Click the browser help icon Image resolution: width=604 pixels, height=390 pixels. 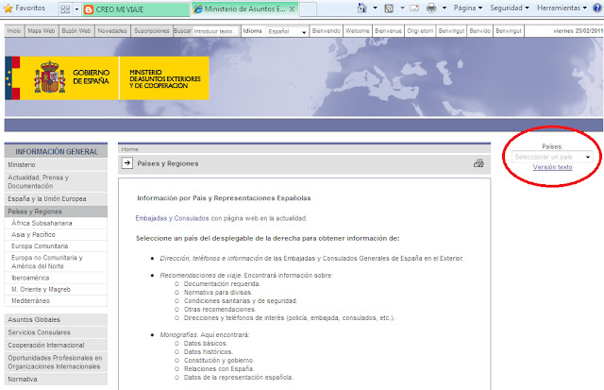(x=597, y=8)
